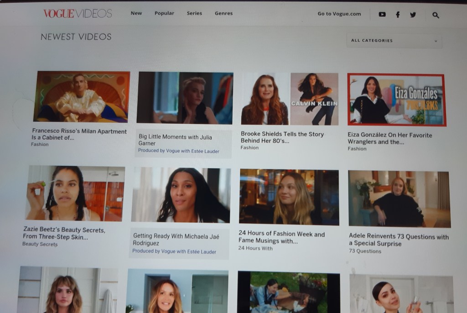Click the Beauty Secrets category label
Image resolution: width=467 pixels, height=313 pixels.
point(40,244)
